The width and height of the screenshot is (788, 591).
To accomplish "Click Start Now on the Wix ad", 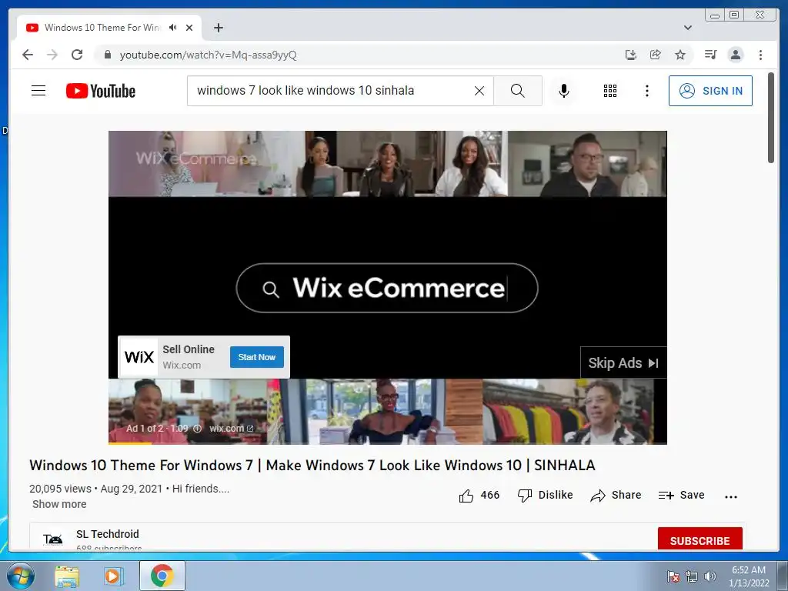I will [257, 357].
